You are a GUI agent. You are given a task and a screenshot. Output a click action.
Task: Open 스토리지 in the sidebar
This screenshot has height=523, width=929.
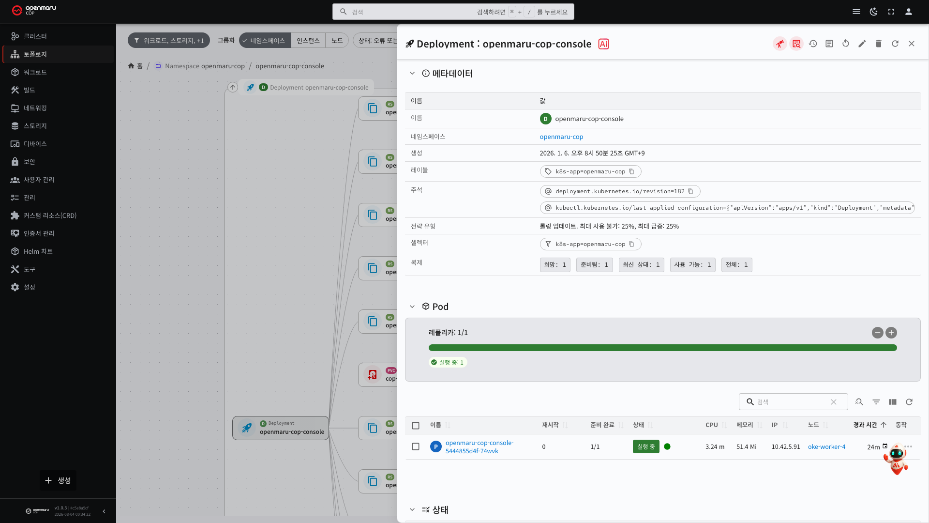58,126
